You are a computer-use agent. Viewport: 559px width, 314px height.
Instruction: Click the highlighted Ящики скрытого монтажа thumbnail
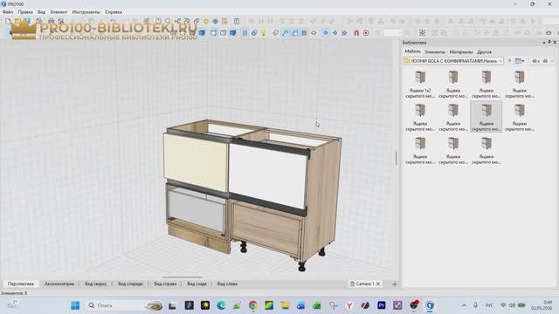(487, 116)
